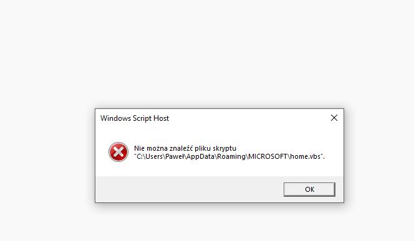The image size is (414, 241).
Task: Click the words 'Nie można' in the message
Action: tap(151, 148)
